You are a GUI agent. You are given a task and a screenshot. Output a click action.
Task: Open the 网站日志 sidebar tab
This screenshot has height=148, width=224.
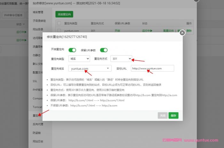38,141
